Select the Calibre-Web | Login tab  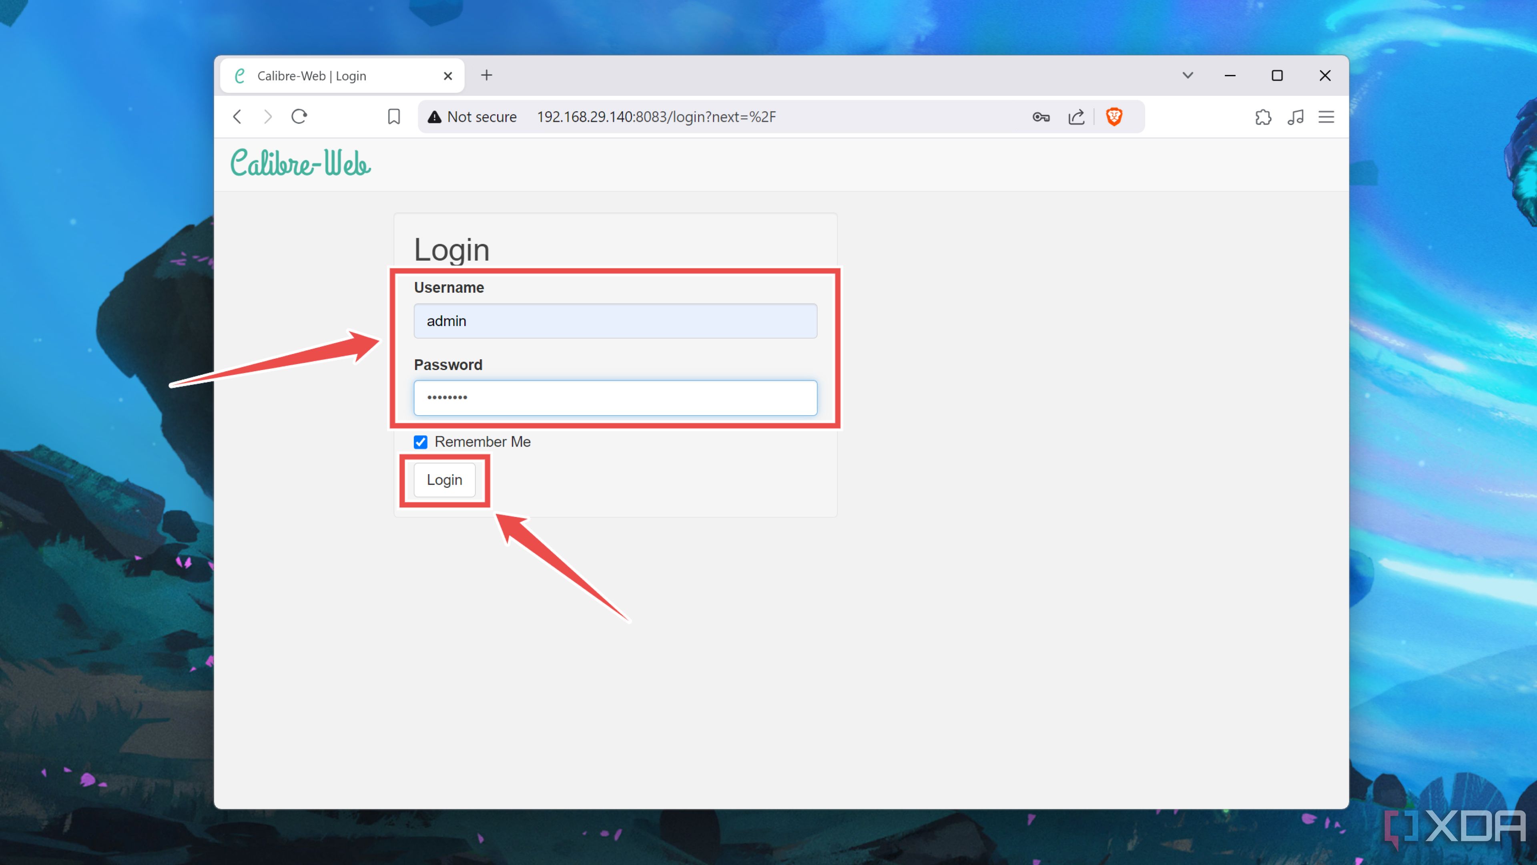pyautogui.click(x=343, y=76)
